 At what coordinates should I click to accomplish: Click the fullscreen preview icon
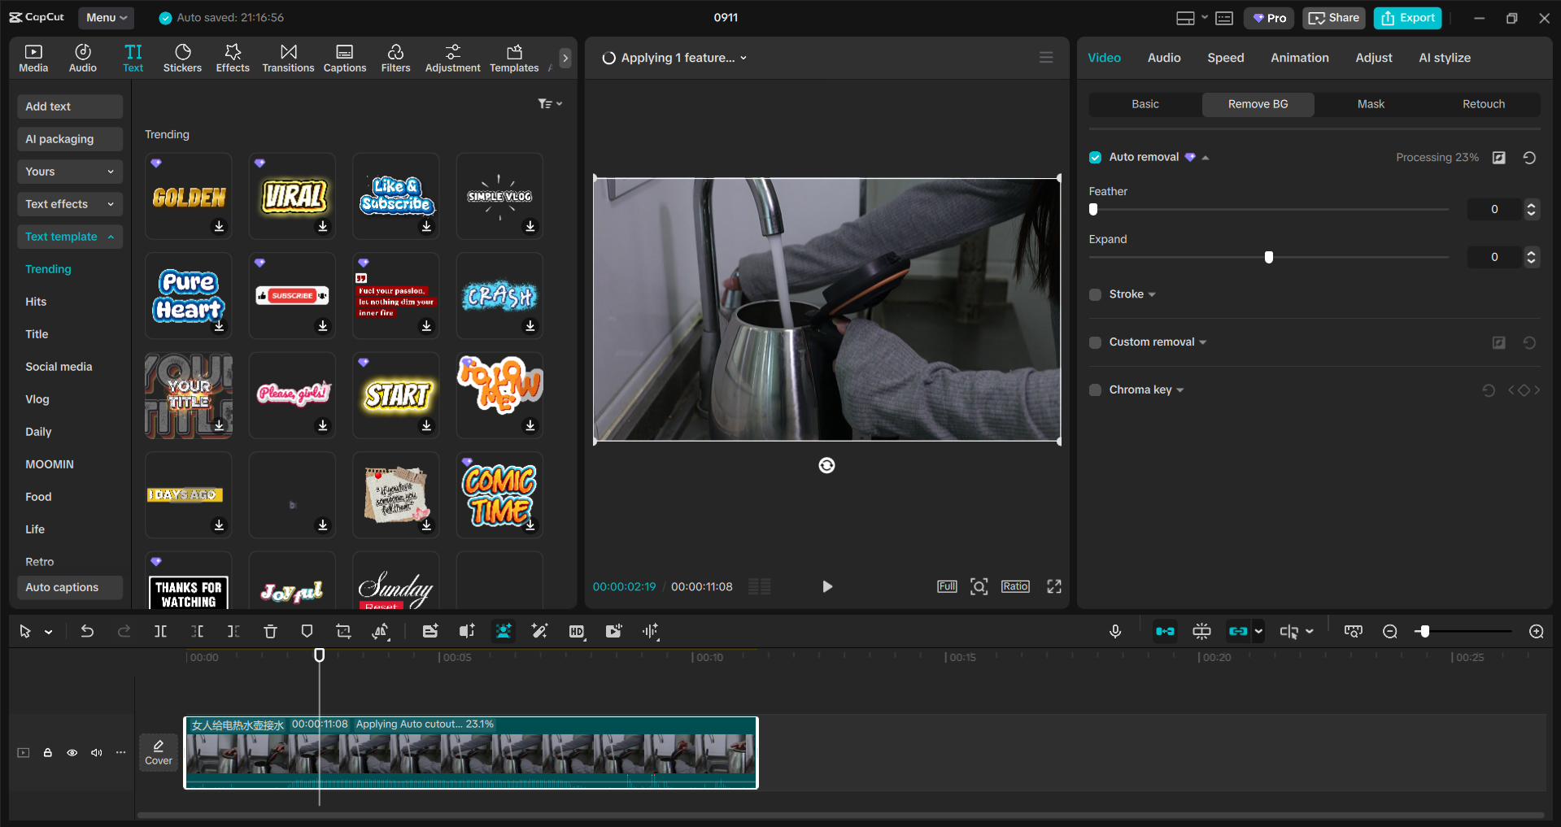pyautogui.click(x=1054, y=586)
